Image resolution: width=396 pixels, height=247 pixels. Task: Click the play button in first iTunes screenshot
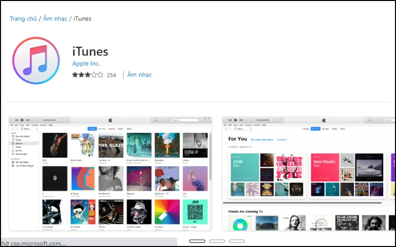[x=22, y=120]
